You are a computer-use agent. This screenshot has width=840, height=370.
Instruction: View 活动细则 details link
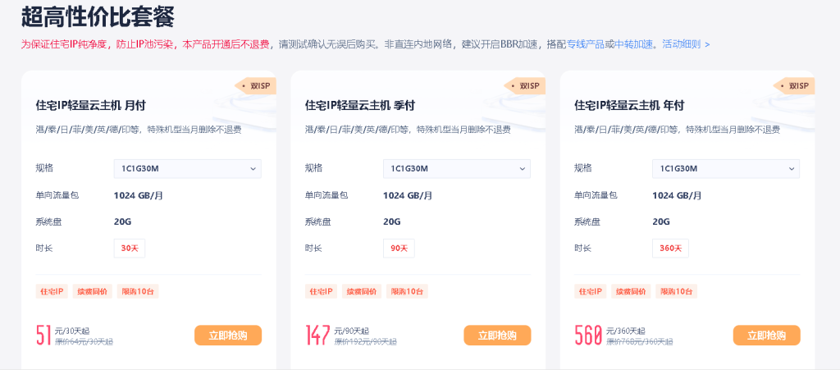(685, 44)
